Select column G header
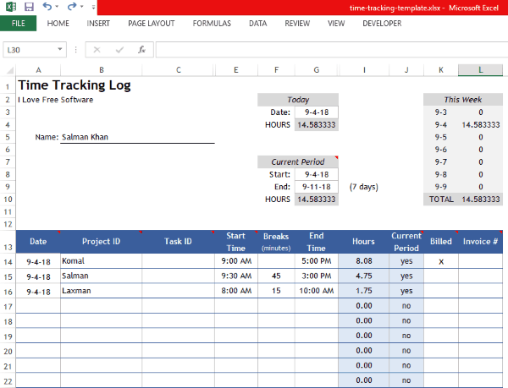Image resolution: width=508 pixels, height=388 pixels. click(316, 70)
